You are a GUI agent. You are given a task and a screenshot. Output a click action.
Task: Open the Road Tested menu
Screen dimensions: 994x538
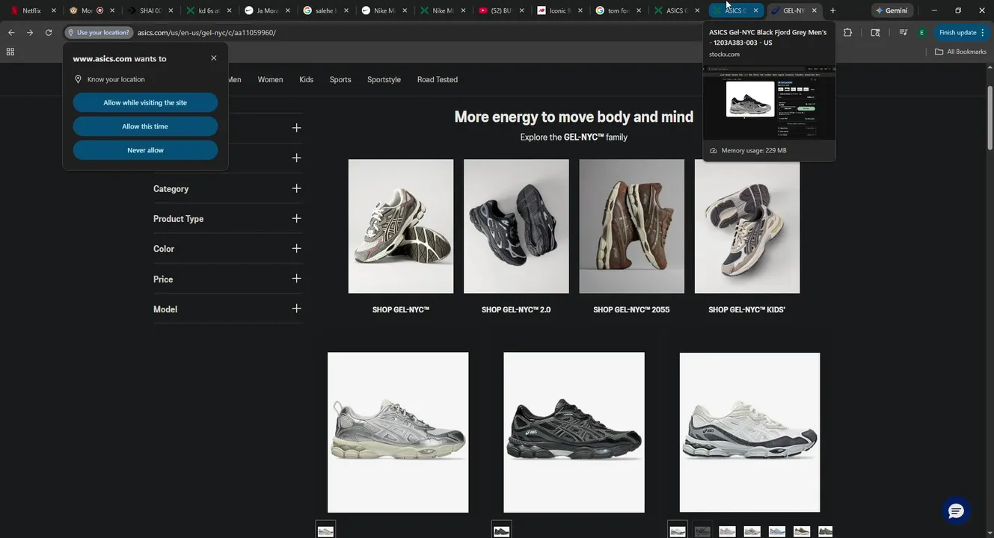(x=438, y=79)
